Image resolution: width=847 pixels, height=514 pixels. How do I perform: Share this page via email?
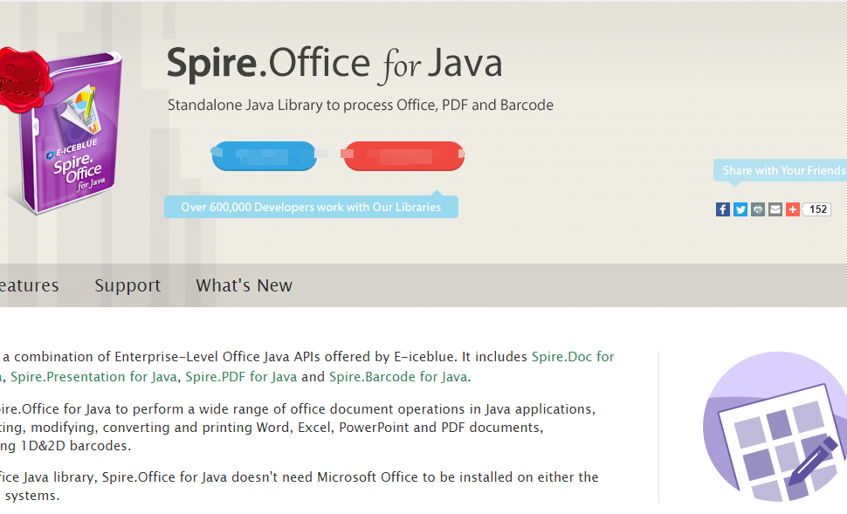pos(775,209)
